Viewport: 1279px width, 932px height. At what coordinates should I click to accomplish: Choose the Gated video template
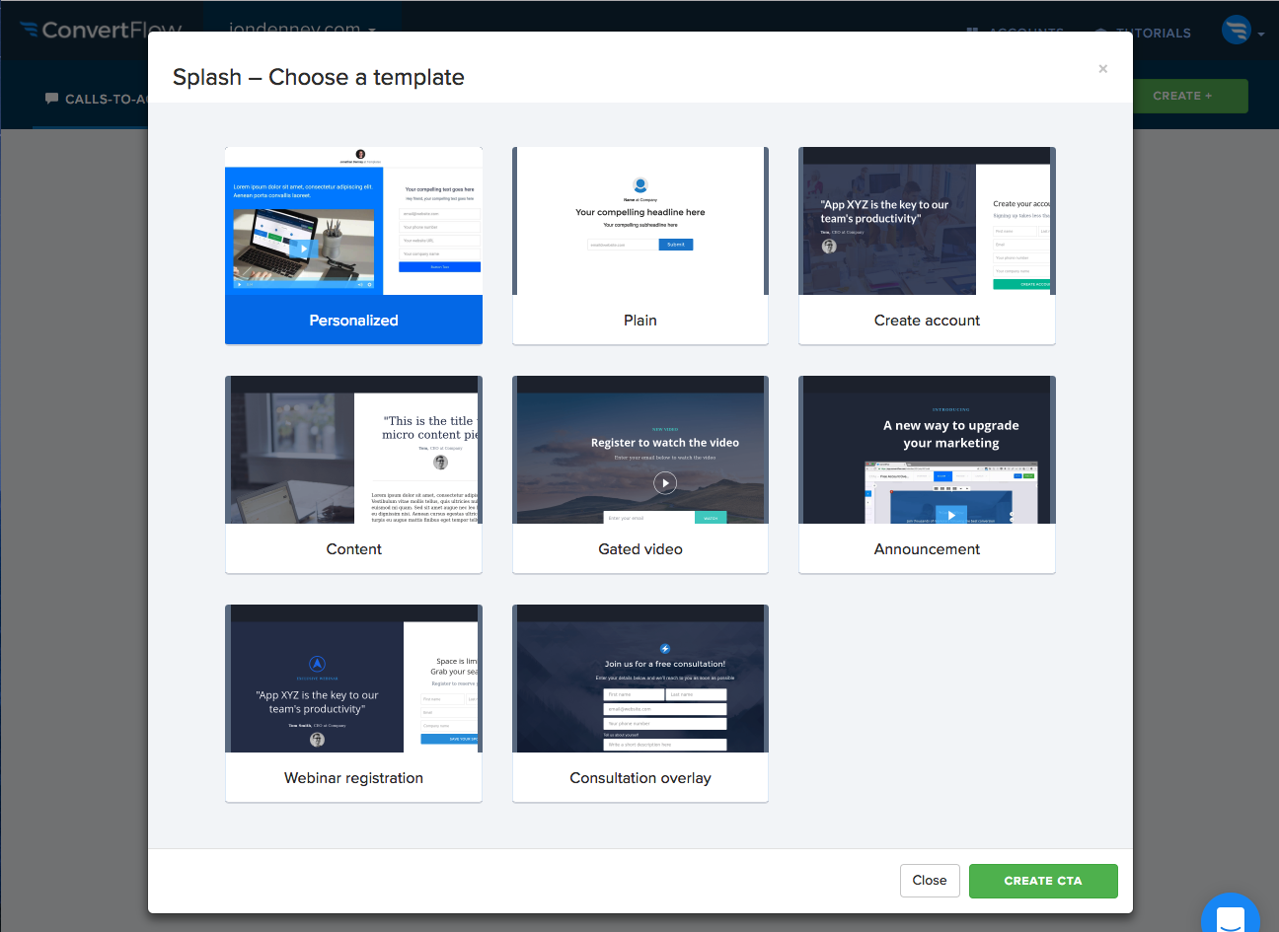[x=640, y=474]
